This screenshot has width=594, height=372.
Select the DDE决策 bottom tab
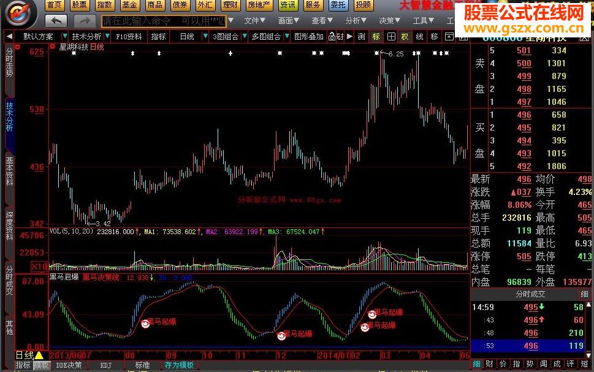pyautogui.click(x=69, y=365)
